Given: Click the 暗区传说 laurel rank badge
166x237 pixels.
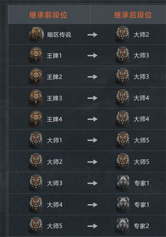Looking at the screenshot, I should click(36, 34).
